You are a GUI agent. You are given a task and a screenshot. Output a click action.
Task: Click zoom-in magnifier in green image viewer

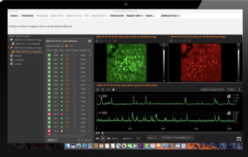[x=97, y=41]
